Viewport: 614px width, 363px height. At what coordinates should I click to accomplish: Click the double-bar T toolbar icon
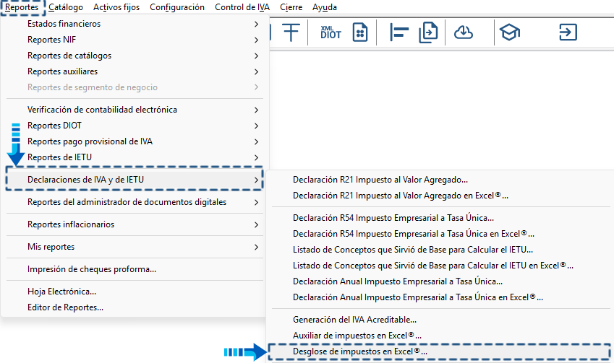pyautogui.click(x=291, y=32)
